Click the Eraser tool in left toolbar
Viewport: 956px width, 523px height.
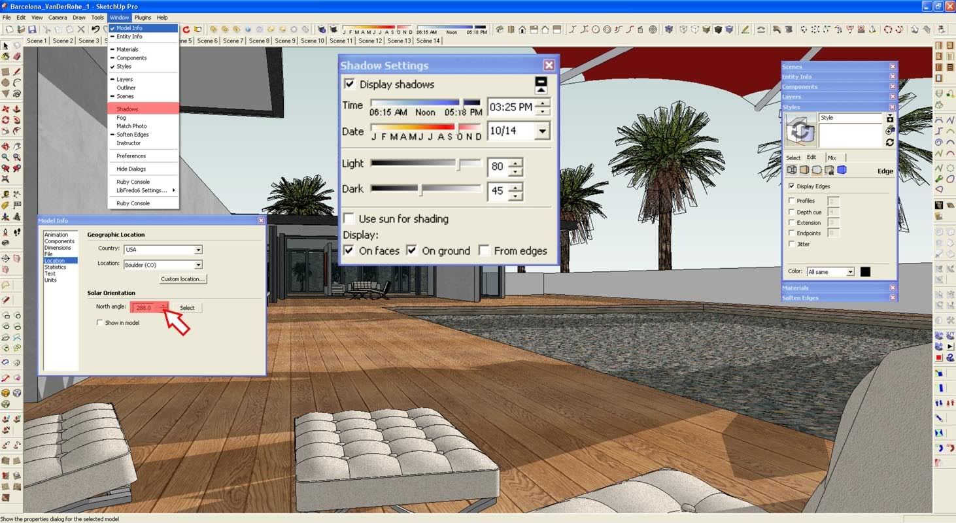[17, 56]
